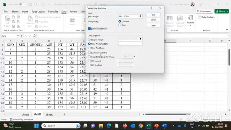Image resolution: width=231 pixels, height=130 pixels.
Task: Open File Explorer from the taskbar
Action: (101, 126)
